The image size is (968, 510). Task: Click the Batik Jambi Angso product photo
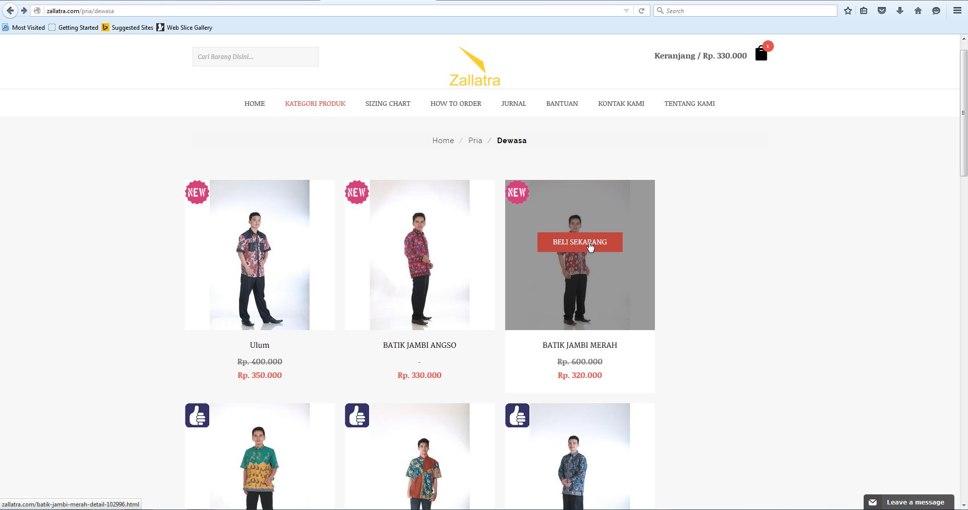[419, 255]
